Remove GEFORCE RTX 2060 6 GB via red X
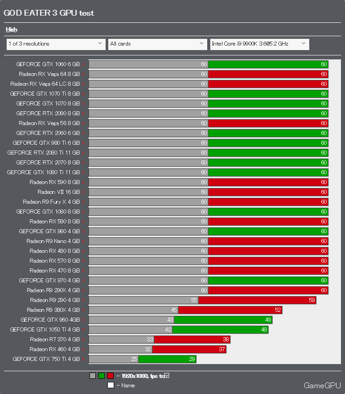Image resolution: width=345 pixels, height=394 pixels. 83,133
